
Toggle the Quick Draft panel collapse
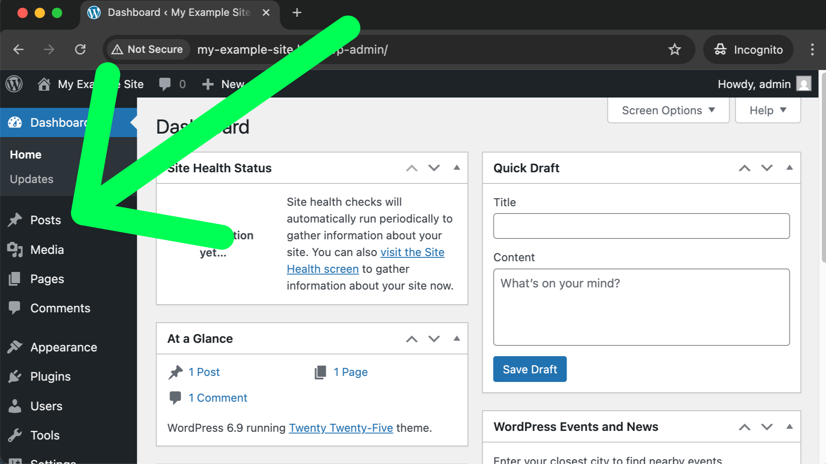click(x=789, y=168)
